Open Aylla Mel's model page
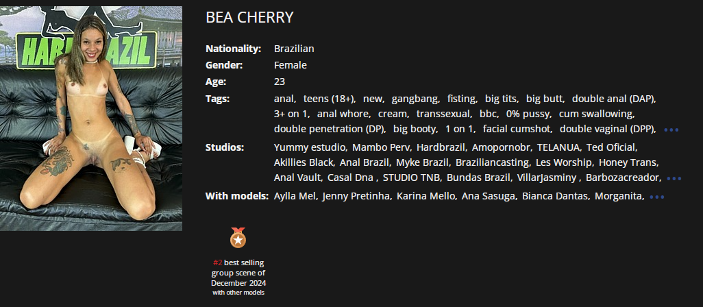The width and height of the screenshot is (703, 307). 295,197
